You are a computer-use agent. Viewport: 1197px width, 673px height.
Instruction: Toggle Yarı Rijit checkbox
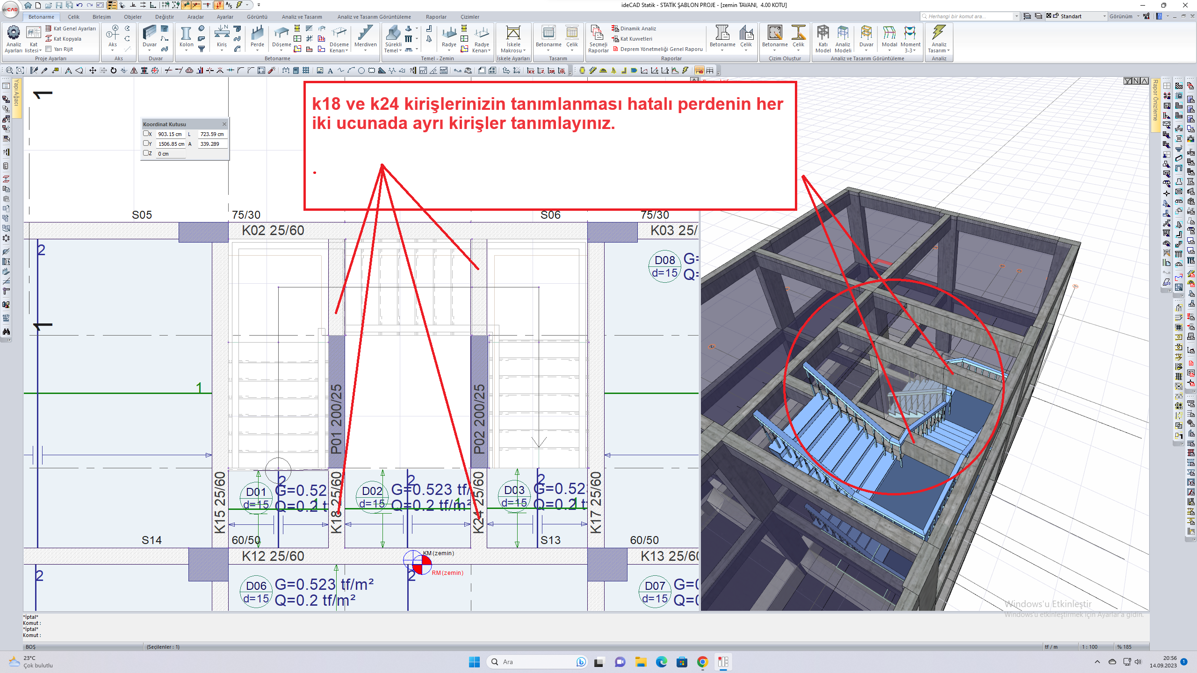coord(48,49)
